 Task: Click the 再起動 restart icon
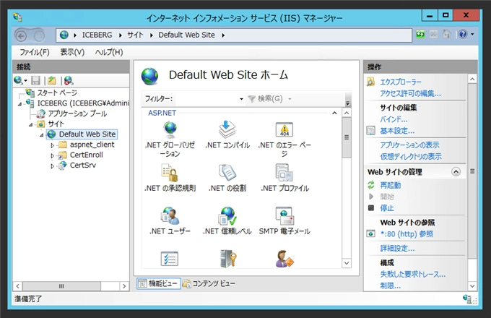pos(371,185)
